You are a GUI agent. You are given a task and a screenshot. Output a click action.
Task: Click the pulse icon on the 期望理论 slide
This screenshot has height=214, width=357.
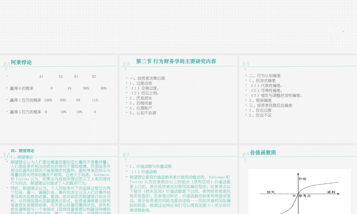click(x=5, y=154)
